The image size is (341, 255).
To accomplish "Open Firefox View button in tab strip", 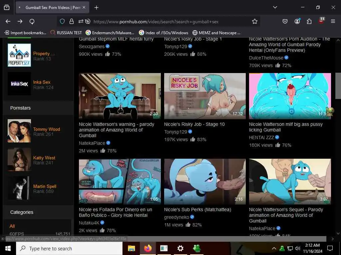I will coord(7,8).
